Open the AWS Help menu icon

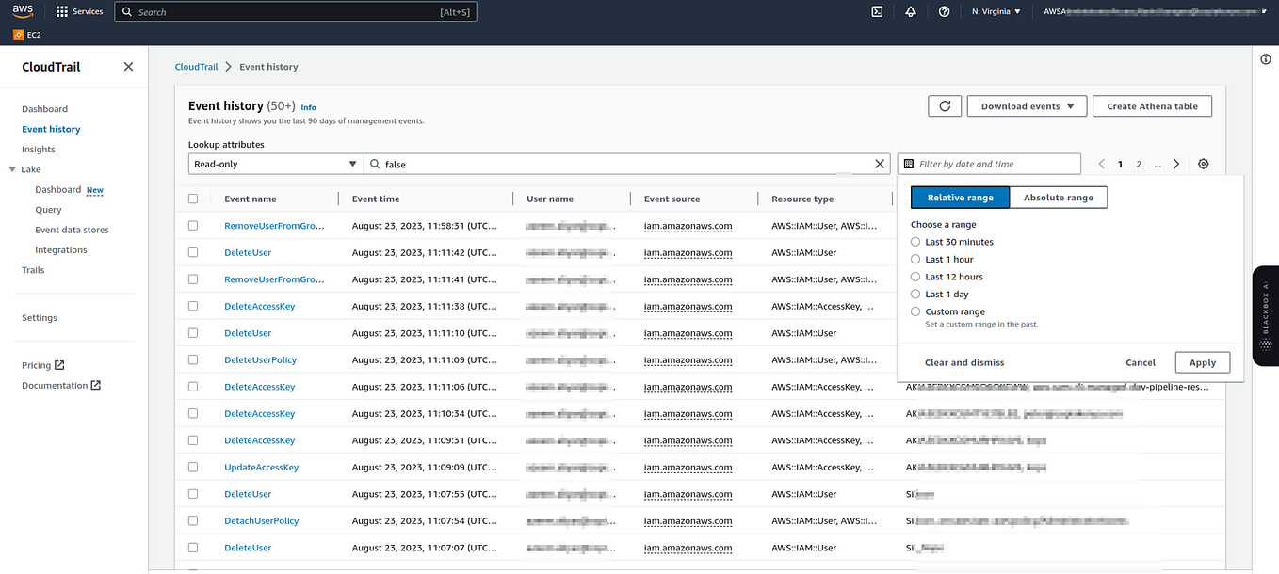pos(943,11)
